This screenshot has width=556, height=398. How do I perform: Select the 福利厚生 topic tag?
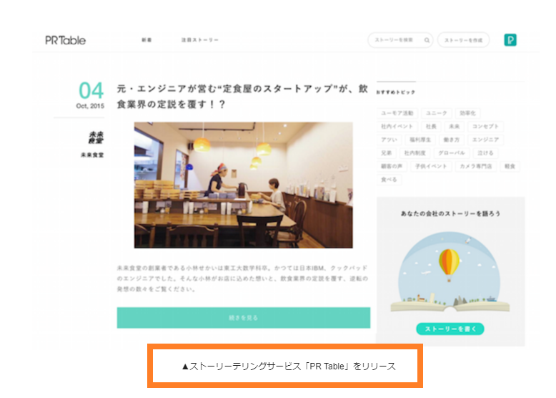tap(420, 140)
